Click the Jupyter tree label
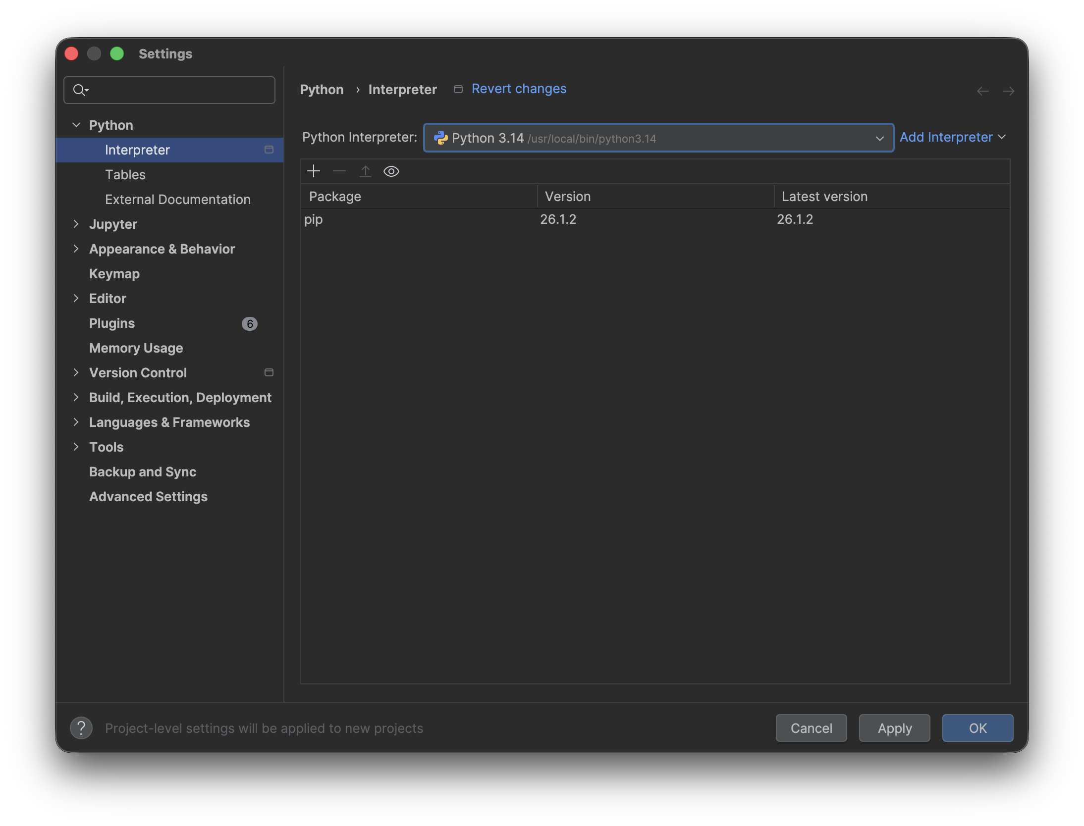1084x826 pixels. tap(113, 224)
